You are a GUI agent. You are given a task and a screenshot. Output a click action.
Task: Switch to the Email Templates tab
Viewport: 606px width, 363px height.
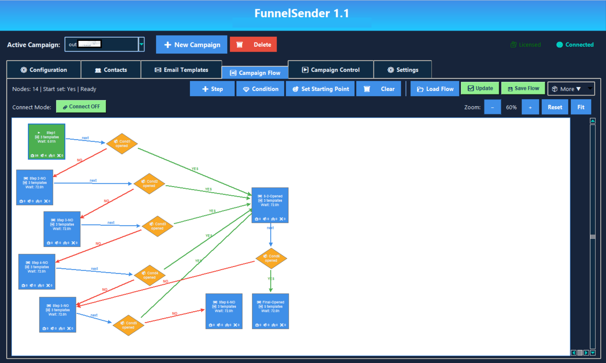tap(181, 70)
